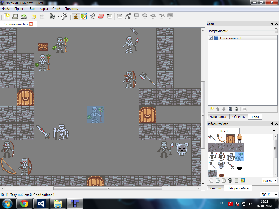Screen dimensions: 279x209
Task: Remove the tileset with the trash can
Action: (230, 181)
